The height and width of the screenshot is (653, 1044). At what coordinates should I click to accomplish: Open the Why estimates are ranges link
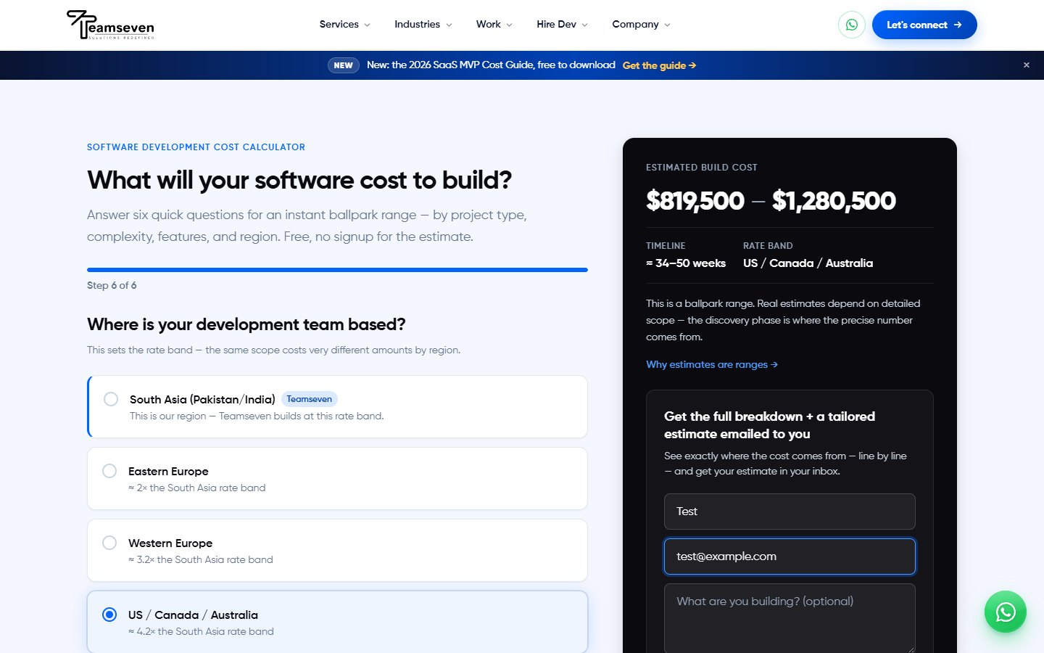(x=712, y=364)
